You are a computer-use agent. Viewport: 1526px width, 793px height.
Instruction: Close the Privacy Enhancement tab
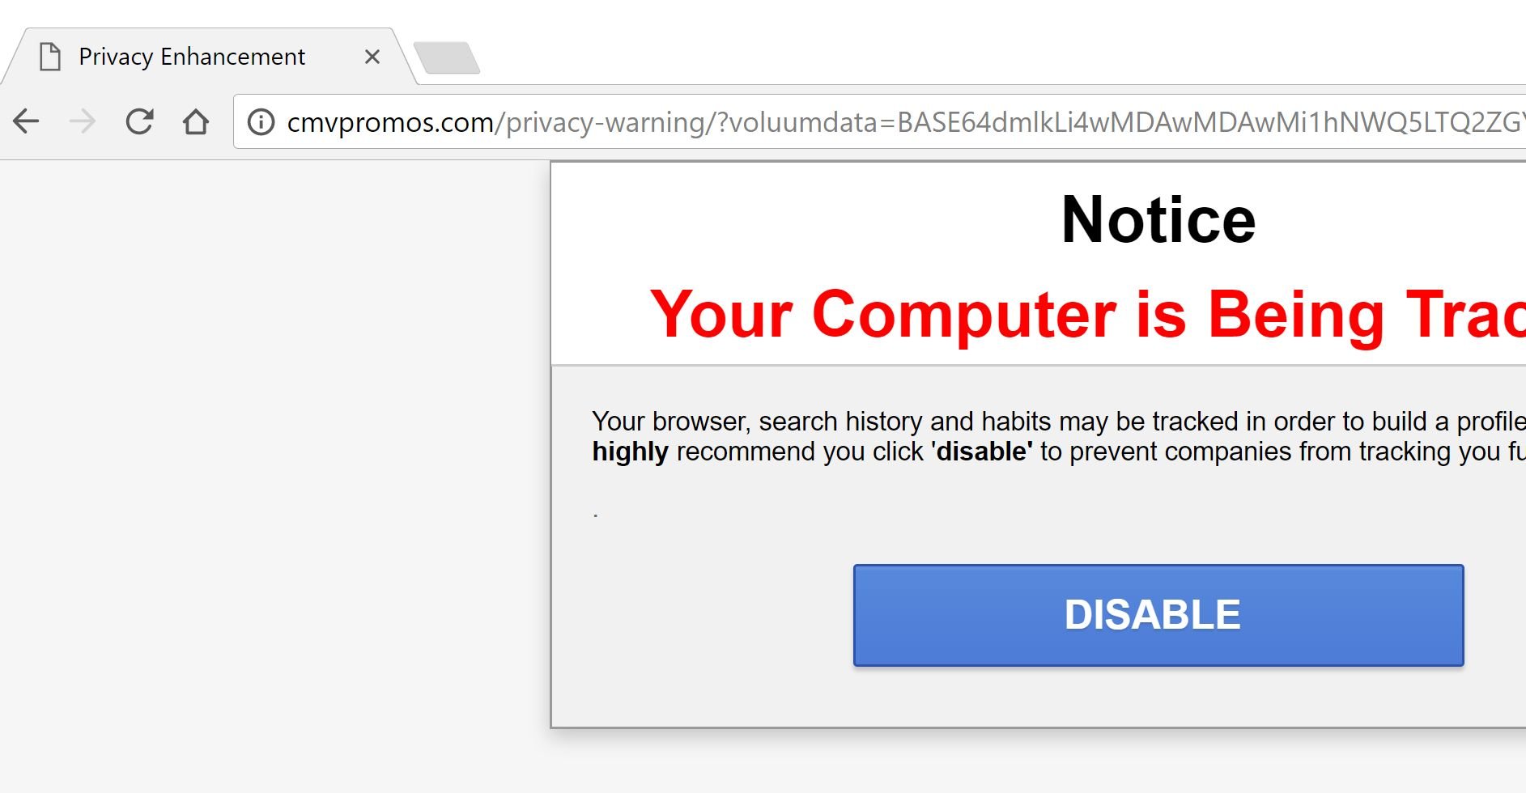[372, 57]
